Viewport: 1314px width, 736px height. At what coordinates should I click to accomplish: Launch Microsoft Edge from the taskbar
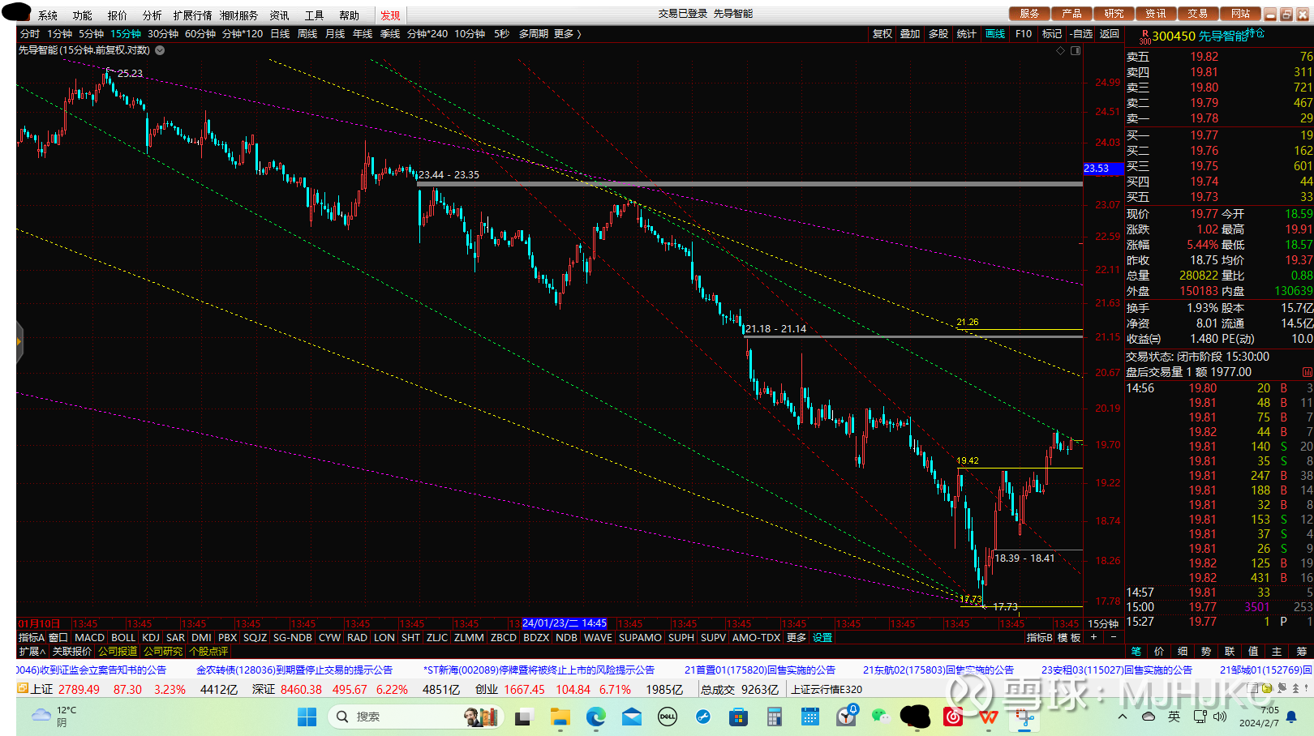(x=596, y=717)
